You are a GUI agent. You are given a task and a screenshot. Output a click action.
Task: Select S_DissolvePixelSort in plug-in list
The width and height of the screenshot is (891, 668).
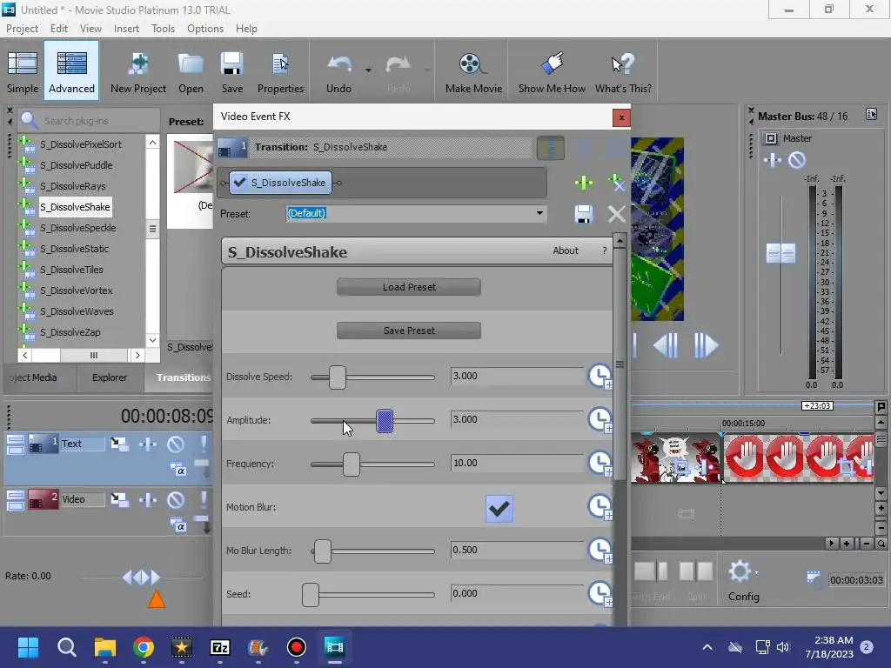pos(81,144)
